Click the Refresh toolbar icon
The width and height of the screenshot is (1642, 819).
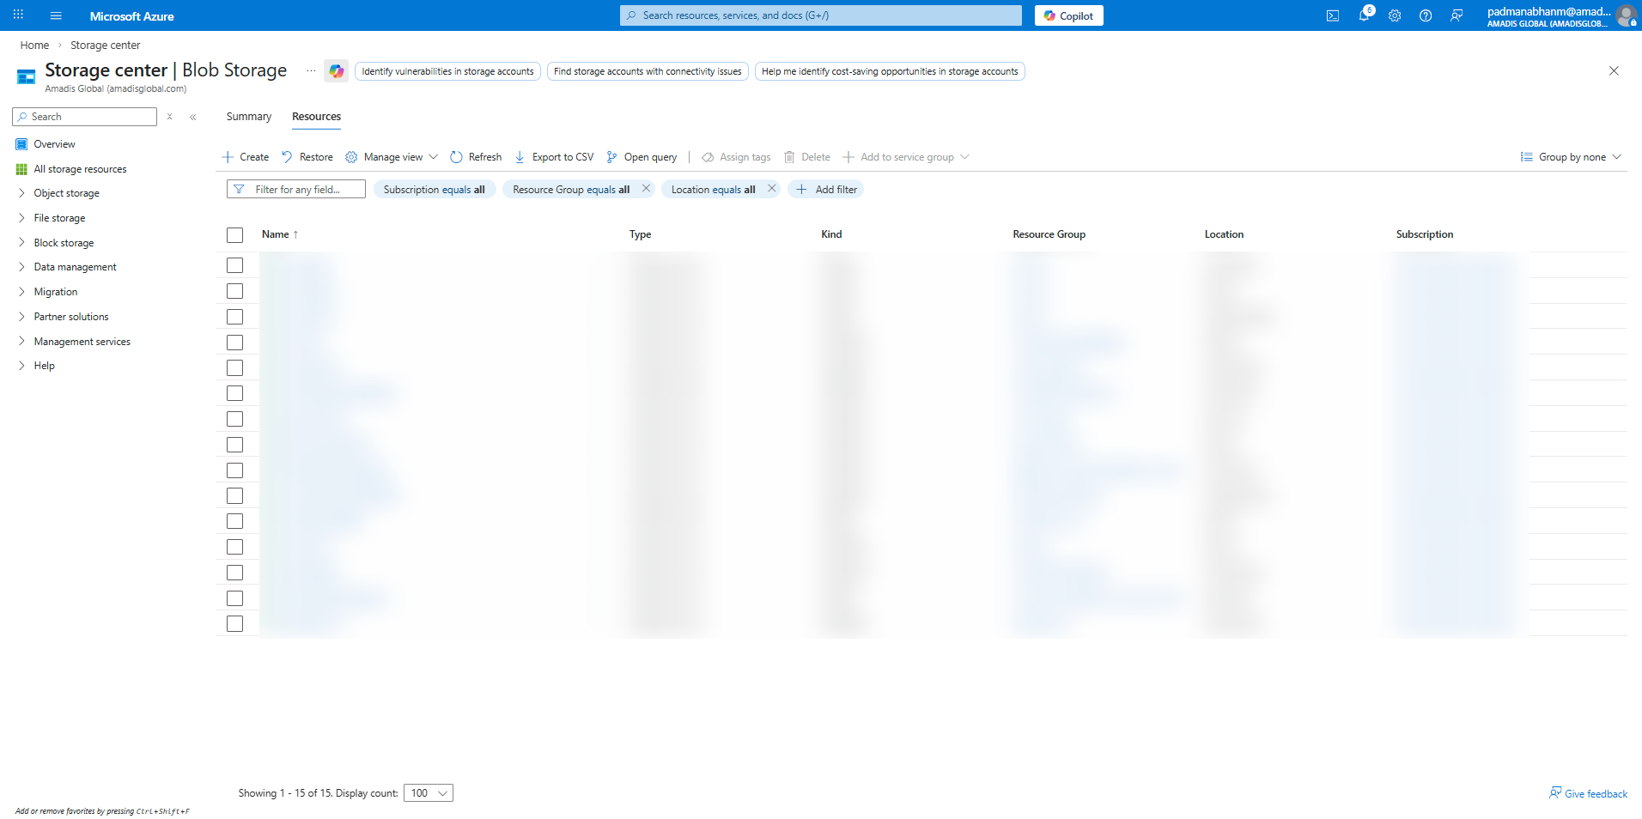(x=456, y=157)
